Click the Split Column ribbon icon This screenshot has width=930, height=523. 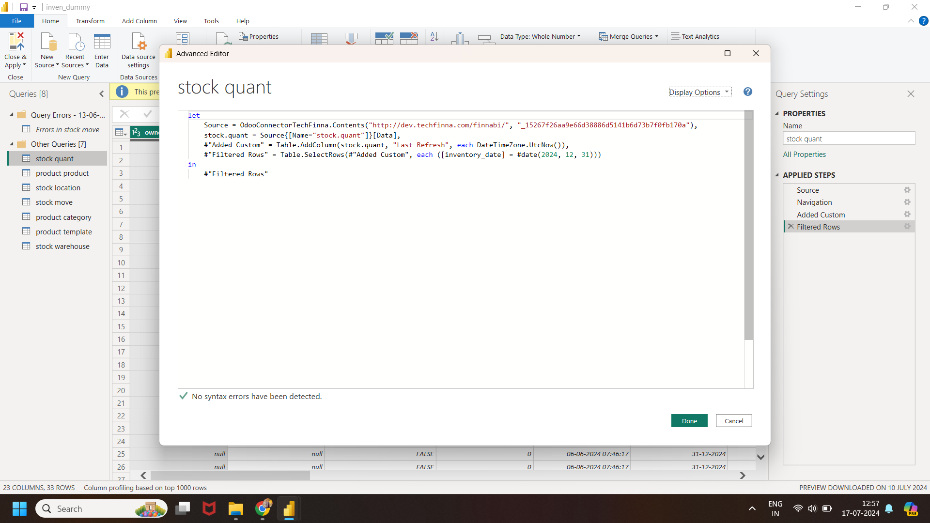tap(460, 39)
